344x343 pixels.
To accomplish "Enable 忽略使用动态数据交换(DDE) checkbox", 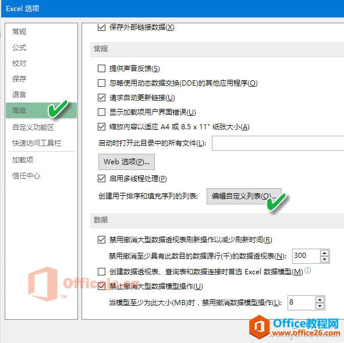I will (x=101, y=83).
